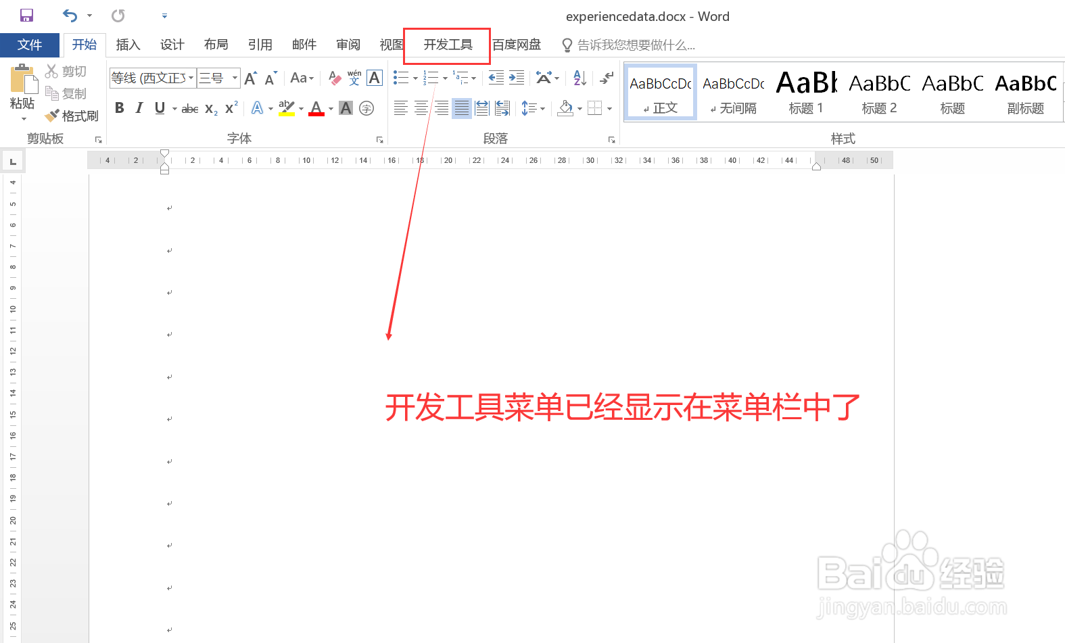Click the Text Effects outlined A icon
The height and width of the screenshot is (643, 1065).
point(258,108)
